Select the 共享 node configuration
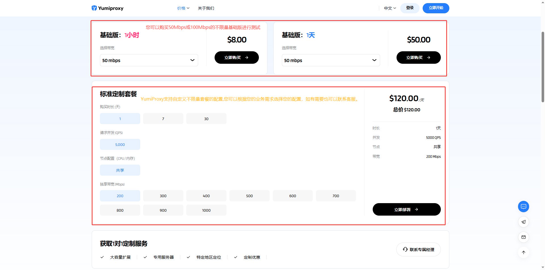Viewport: 545px width, 270px height. coord(120,170)
